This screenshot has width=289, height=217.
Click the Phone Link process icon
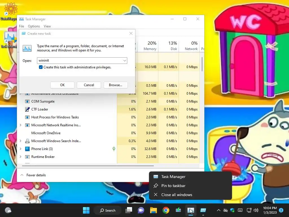[27, 149]
